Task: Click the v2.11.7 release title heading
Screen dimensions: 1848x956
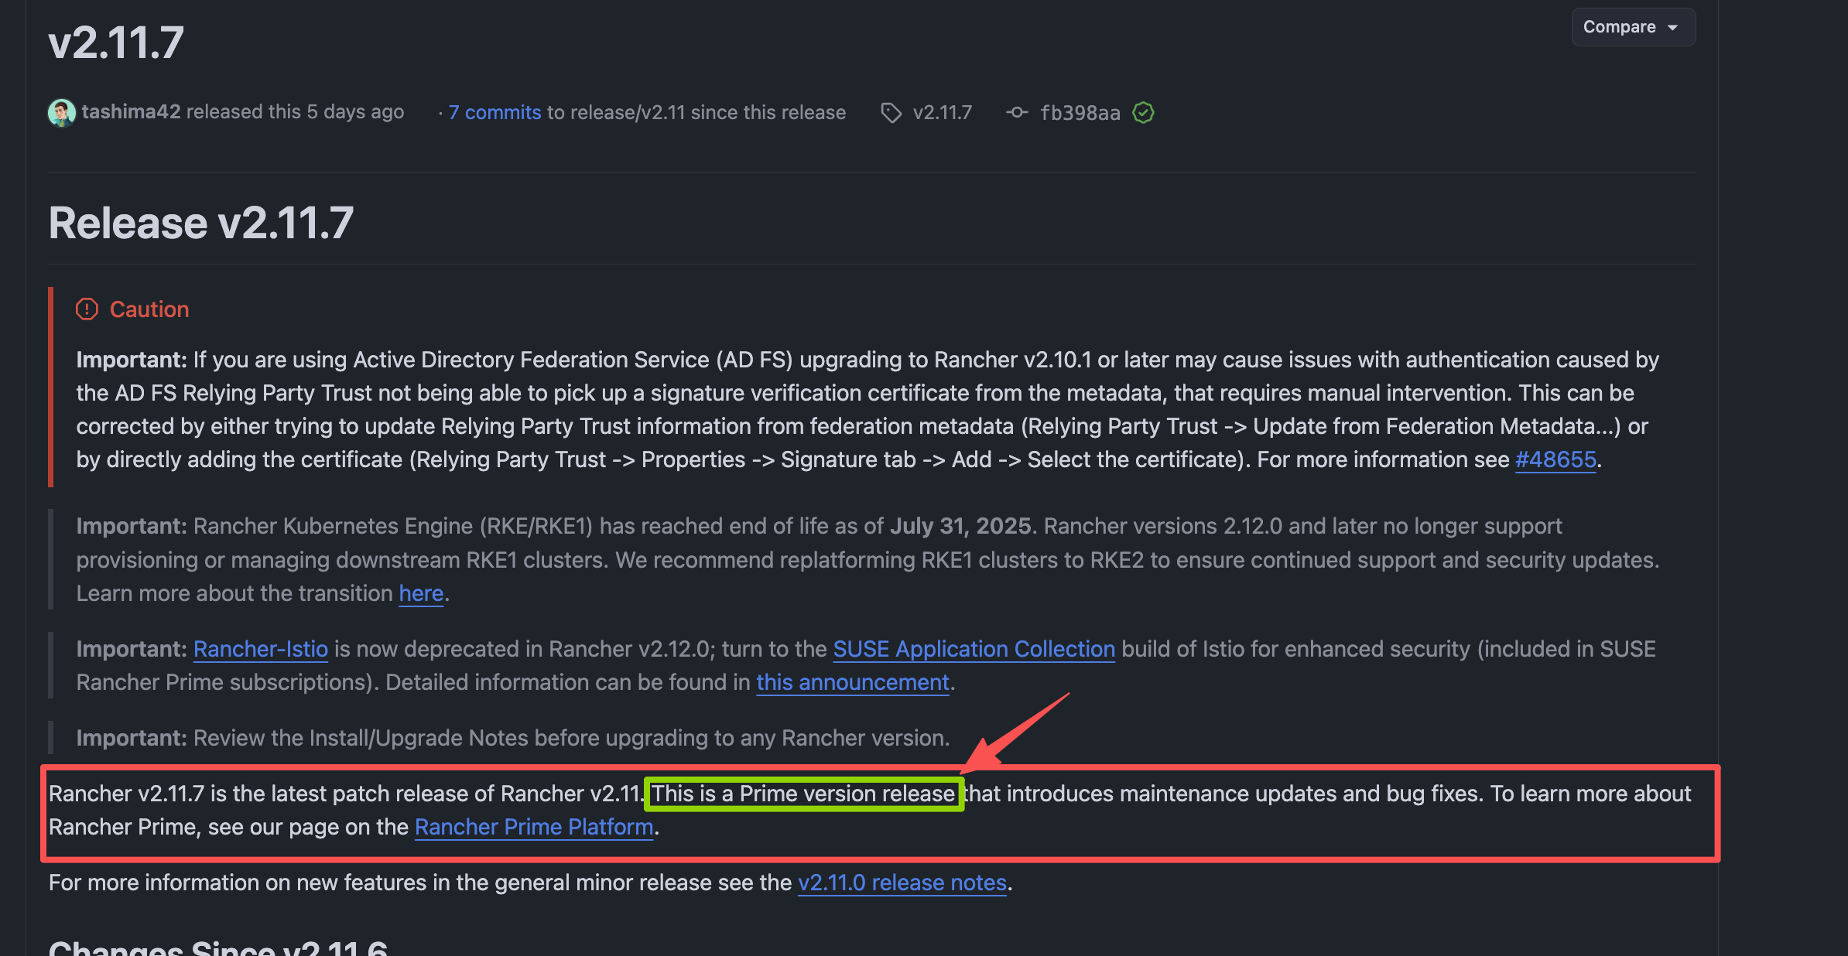Action: (x=116, y=43)
